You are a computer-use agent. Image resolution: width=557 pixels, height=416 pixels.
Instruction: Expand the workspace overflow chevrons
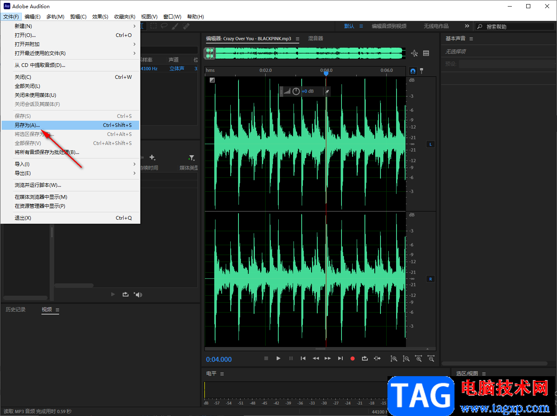click(467, 26)
